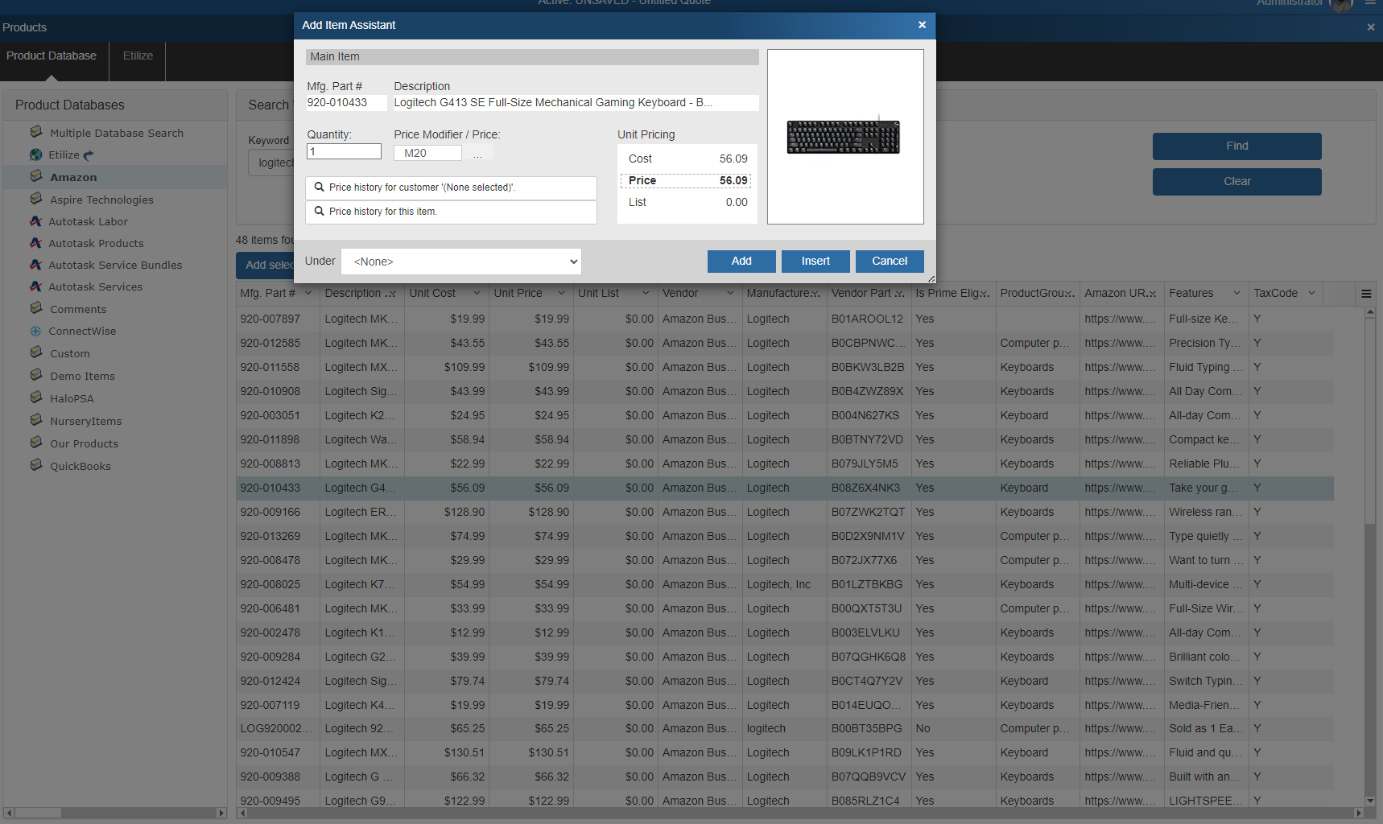The width and height of the screenshot is (1383, 824).
Task: Switch to the Etilize tab
Action: click(x=138, y=56)
